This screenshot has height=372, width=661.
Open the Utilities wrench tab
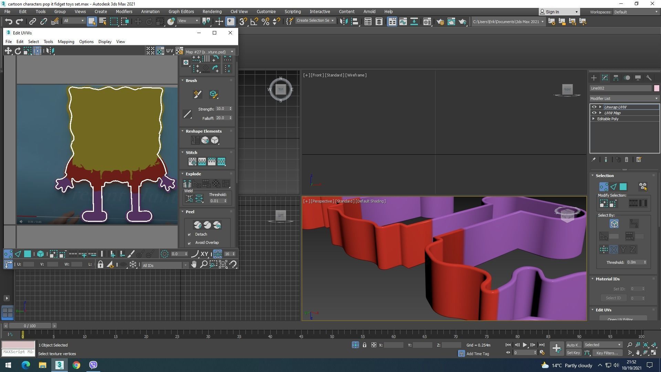pyautogui.click(x=649, y=78)
